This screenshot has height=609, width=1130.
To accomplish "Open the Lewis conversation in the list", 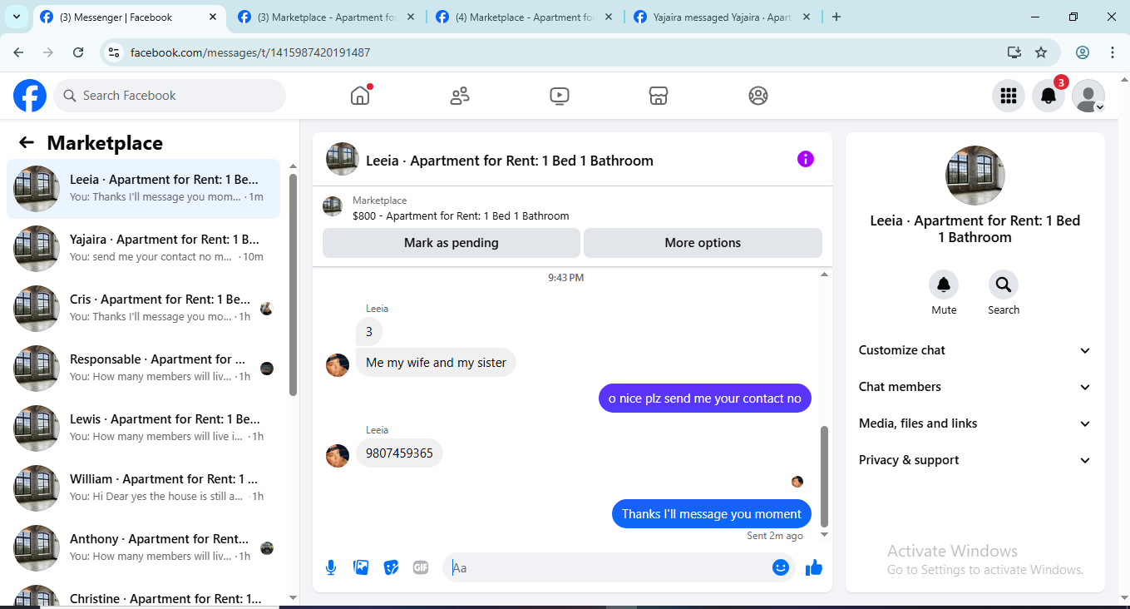I will [x=143, y=428].
